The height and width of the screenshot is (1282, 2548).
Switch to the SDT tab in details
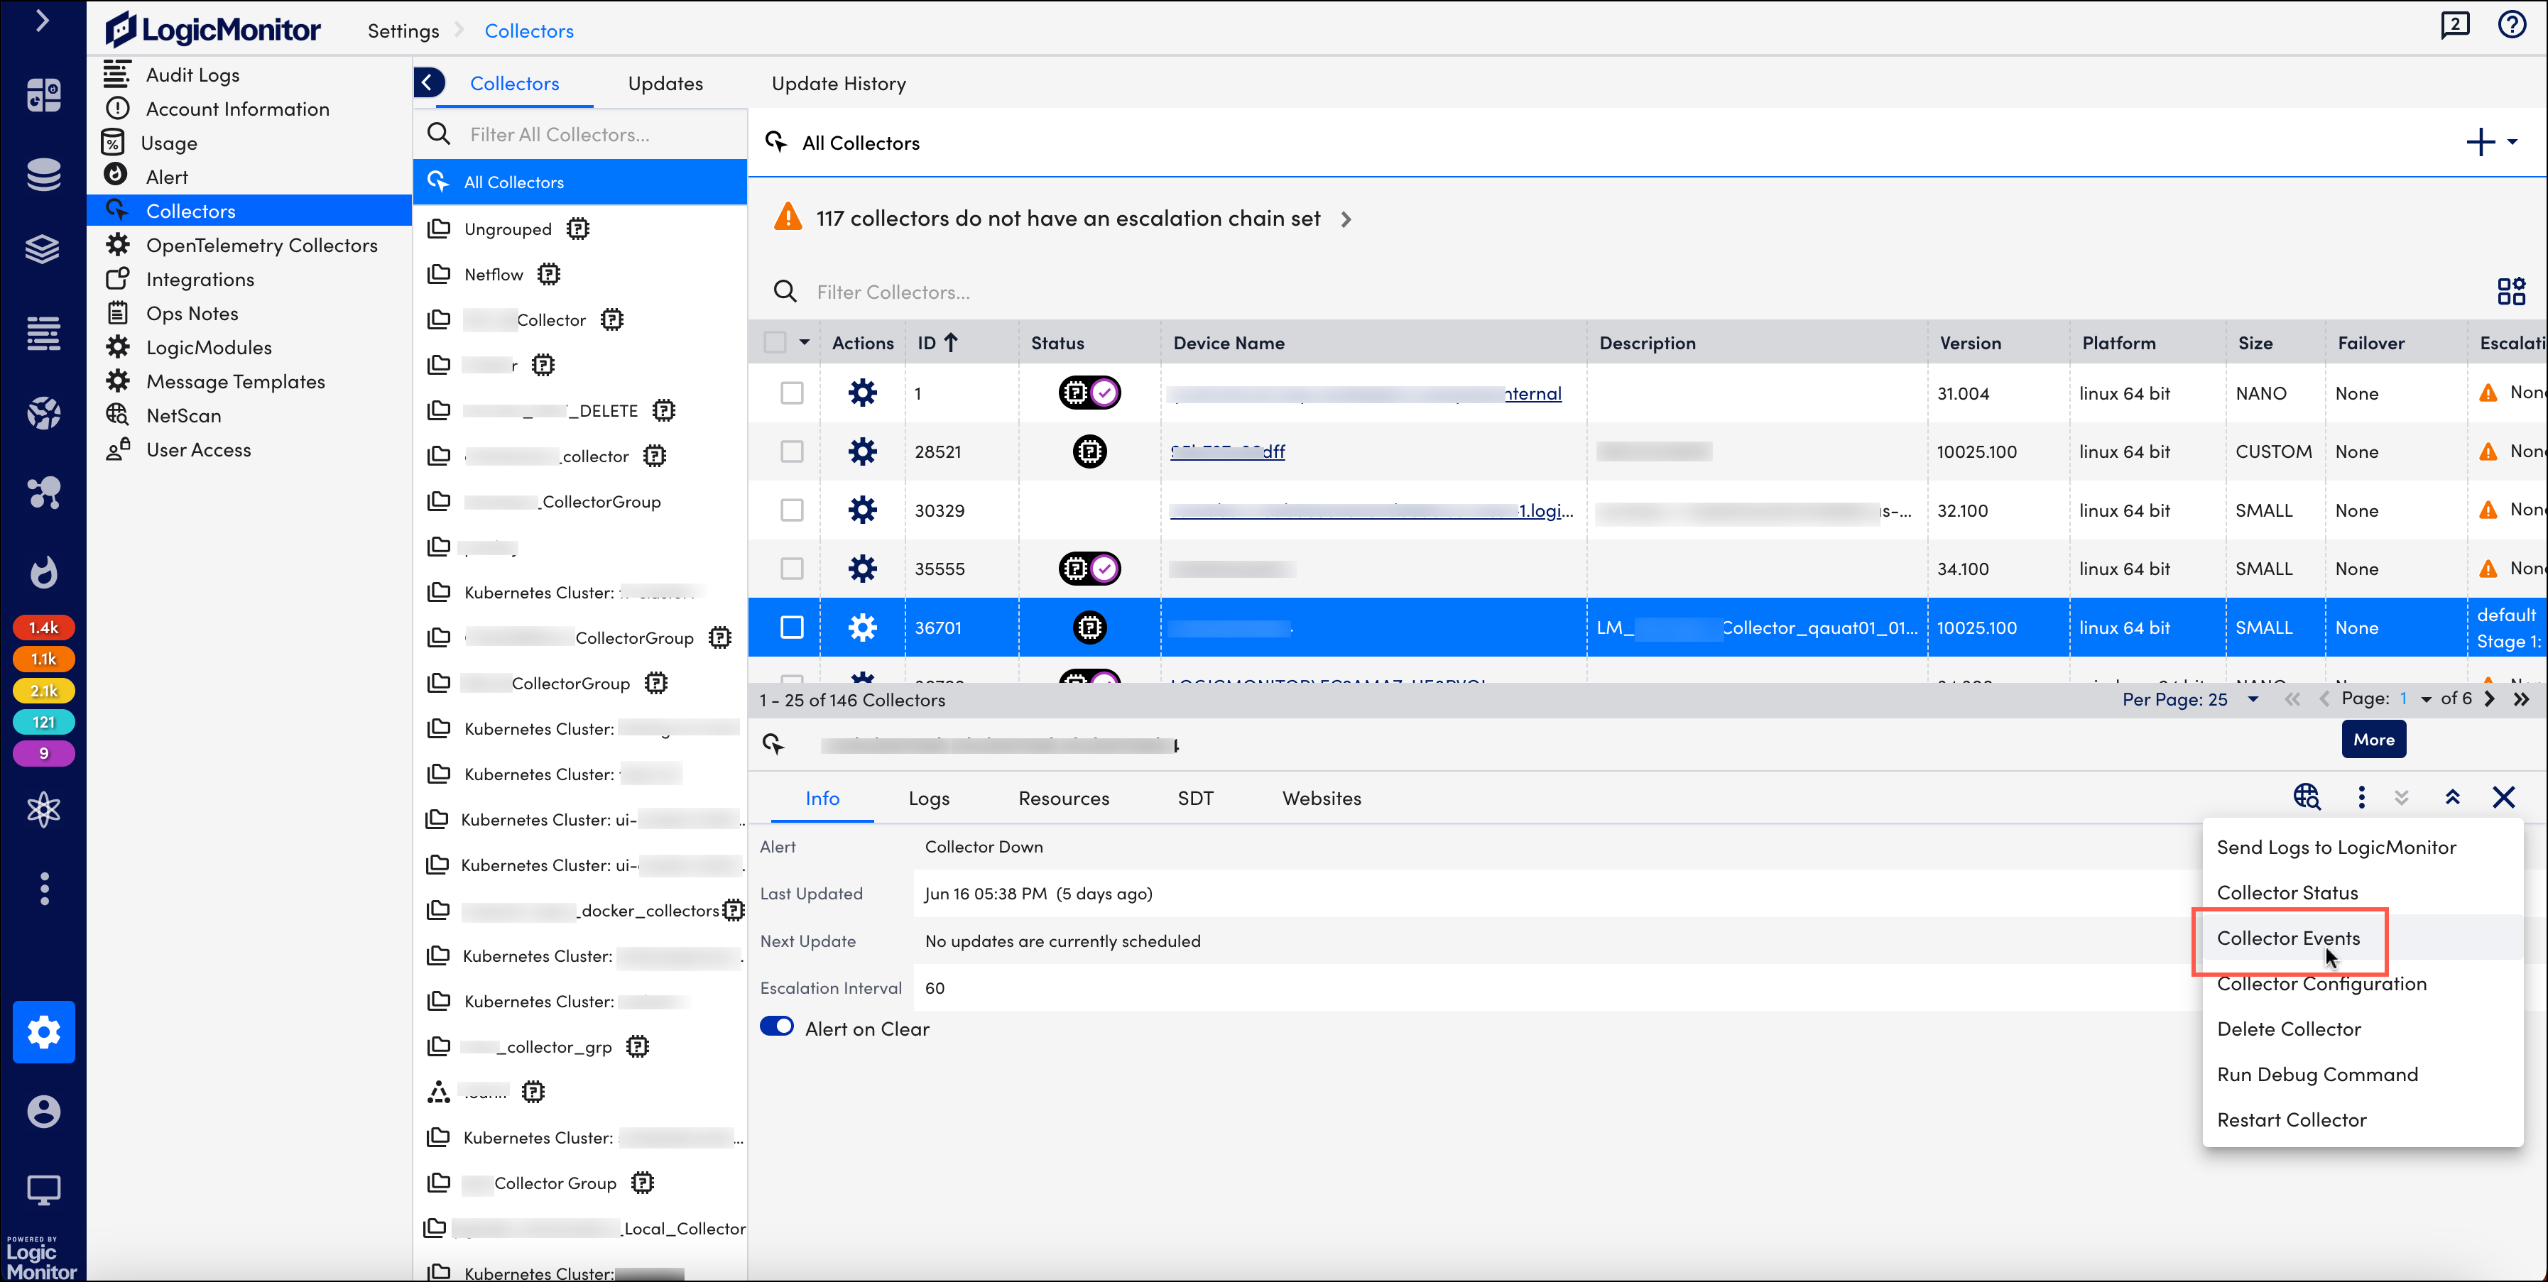tap(1195, 799)
